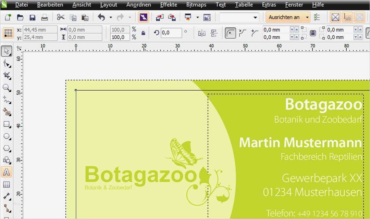Viewport: 370px width, 219px height.
Task: Paste from clipboard using the paste icon
Action: click(x=85, y=17)
